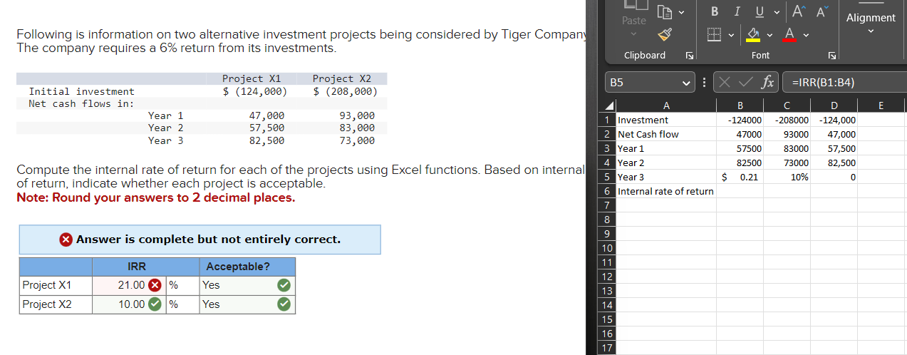The height and width of the screenshot is (355, 907).
Task: Select column D header
Action: [834, 106]
